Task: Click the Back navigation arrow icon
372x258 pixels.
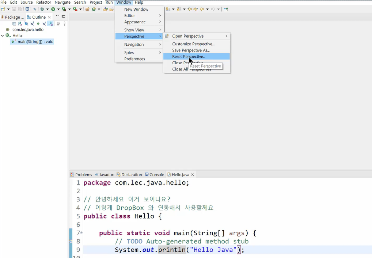Action: (x=202, y=9)
